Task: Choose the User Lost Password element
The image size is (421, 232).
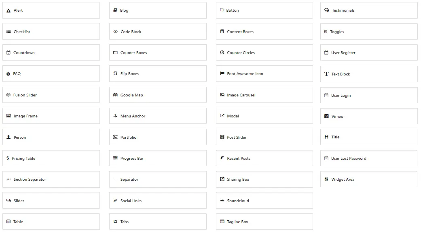Action: [369, 158]
